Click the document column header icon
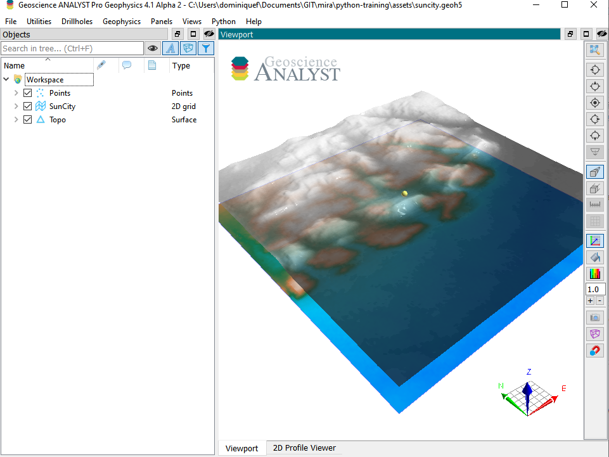This screenshot has height=457, width=609. point(152,65)
